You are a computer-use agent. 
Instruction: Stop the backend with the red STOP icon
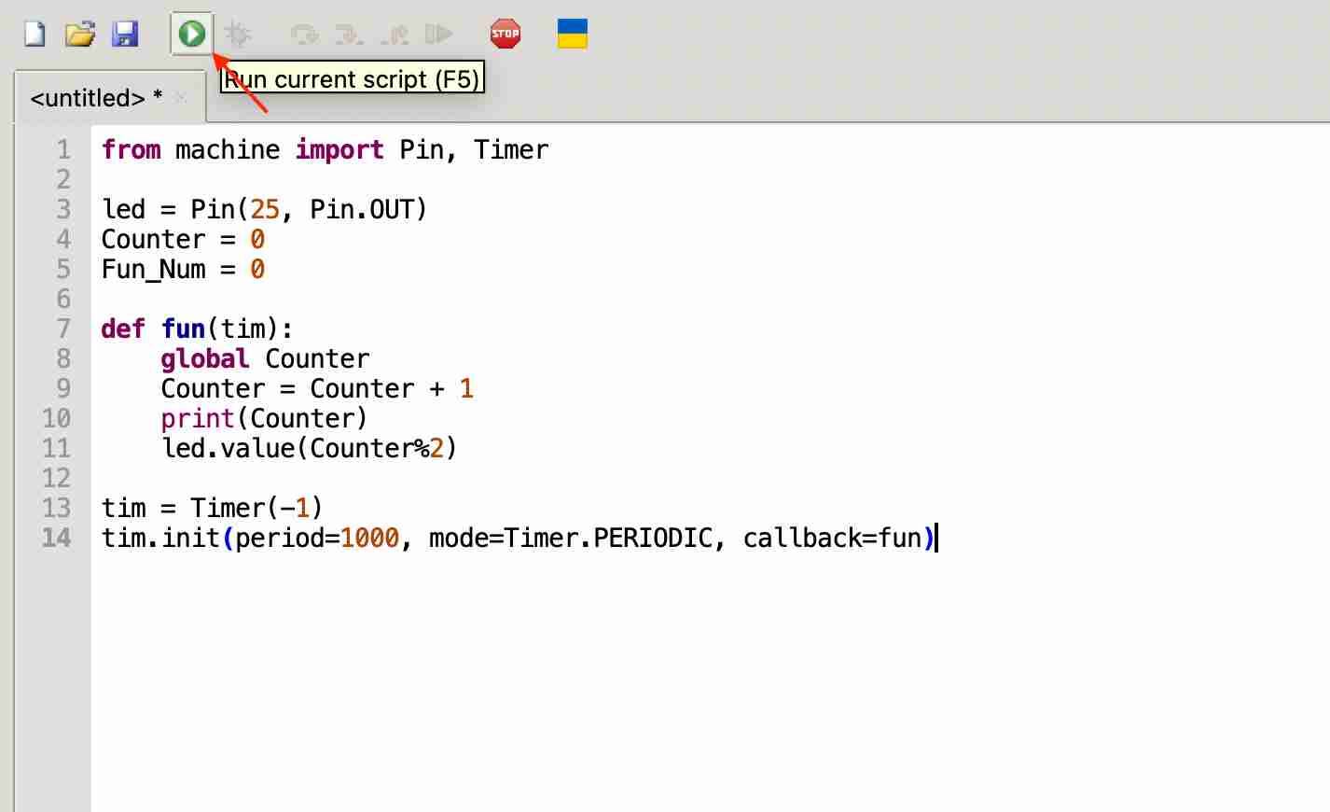click(506, 34)
